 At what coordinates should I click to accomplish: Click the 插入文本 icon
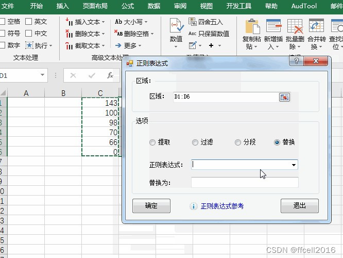[x=69, y=22]
